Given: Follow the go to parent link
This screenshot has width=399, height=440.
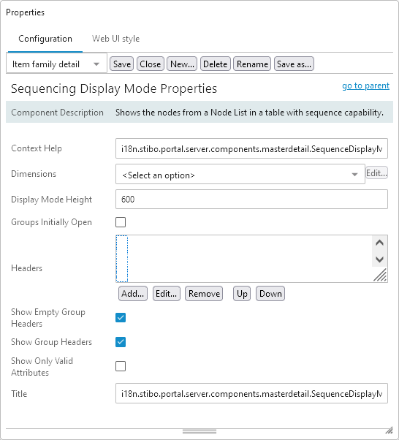Looking at the screenshot, I should pos(365,86).
